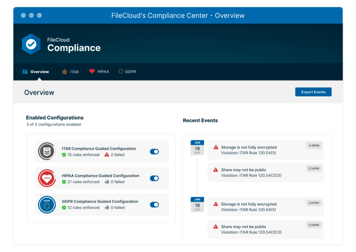Click the HIPAA tab heart icon
356x252 pixels.
(92, 71)
